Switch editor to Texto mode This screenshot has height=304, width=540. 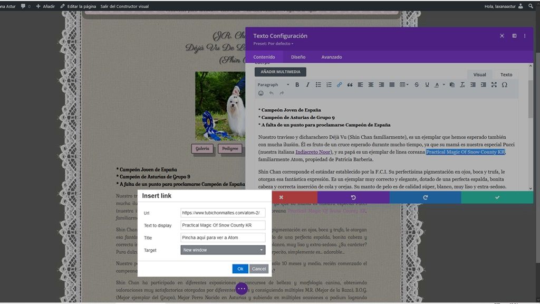506,74
